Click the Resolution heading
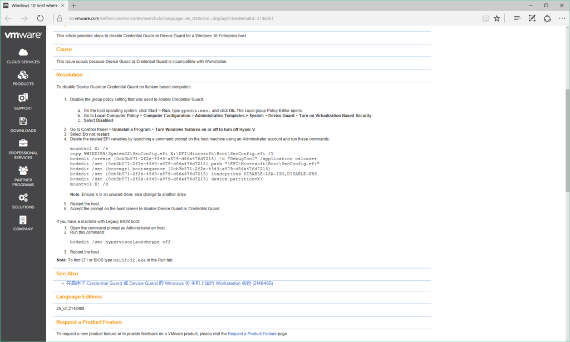 point(69,75)
